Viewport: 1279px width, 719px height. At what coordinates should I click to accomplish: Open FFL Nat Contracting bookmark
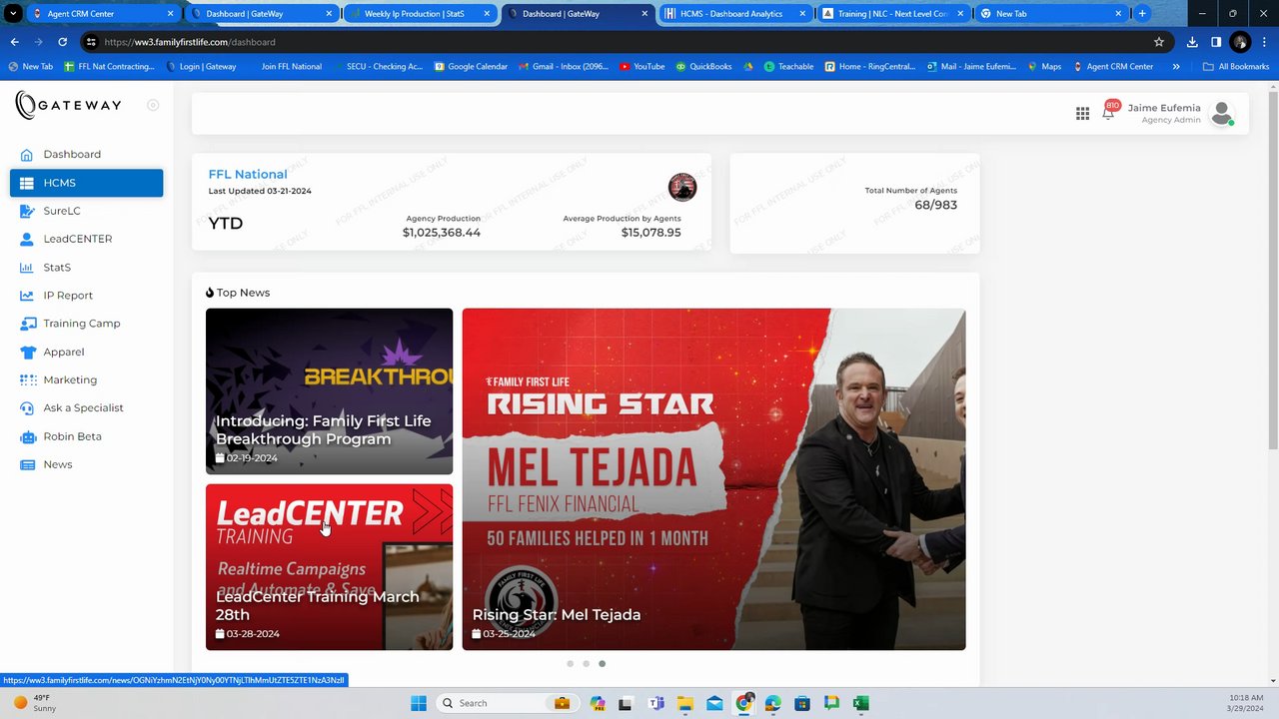[109, 67]
